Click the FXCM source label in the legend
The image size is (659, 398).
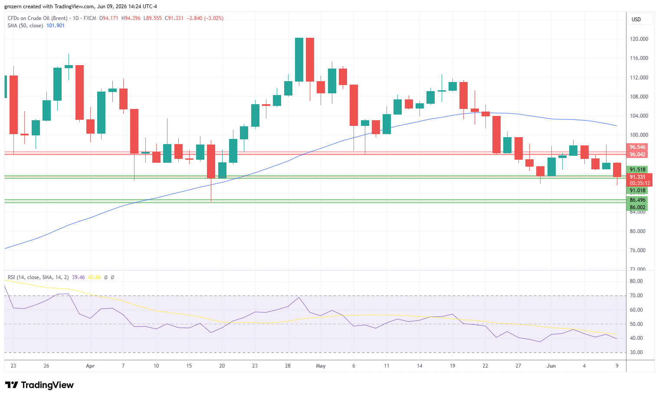[x=90, y=18]
